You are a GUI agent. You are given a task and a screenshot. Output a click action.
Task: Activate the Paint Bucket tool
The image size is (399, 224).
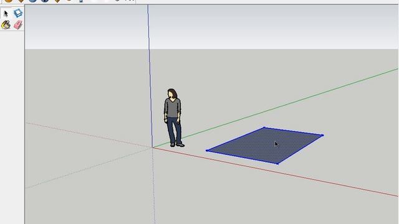pos(6,25)
